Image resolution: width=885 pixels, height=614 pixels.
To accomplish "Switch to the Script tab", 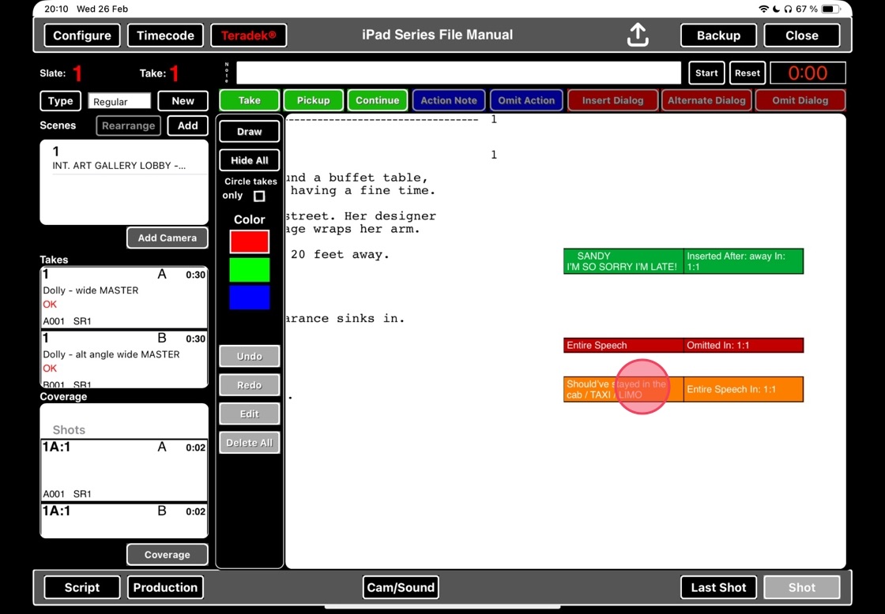I will click(x=82, y=587).
